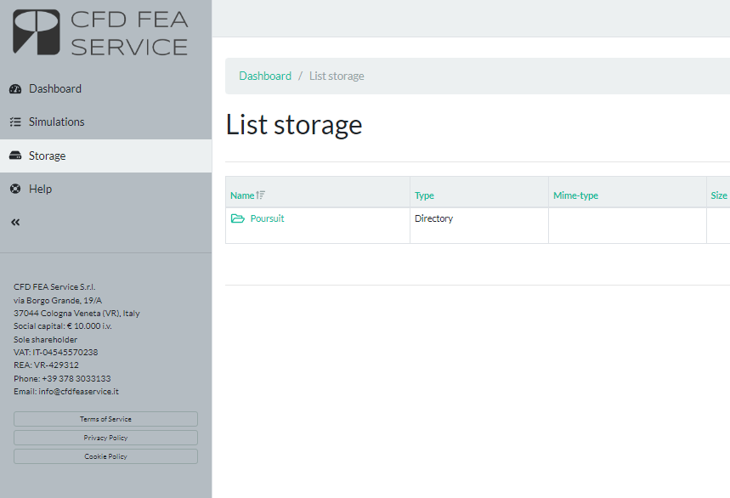Sort table by Size column

tap(719, 195)
